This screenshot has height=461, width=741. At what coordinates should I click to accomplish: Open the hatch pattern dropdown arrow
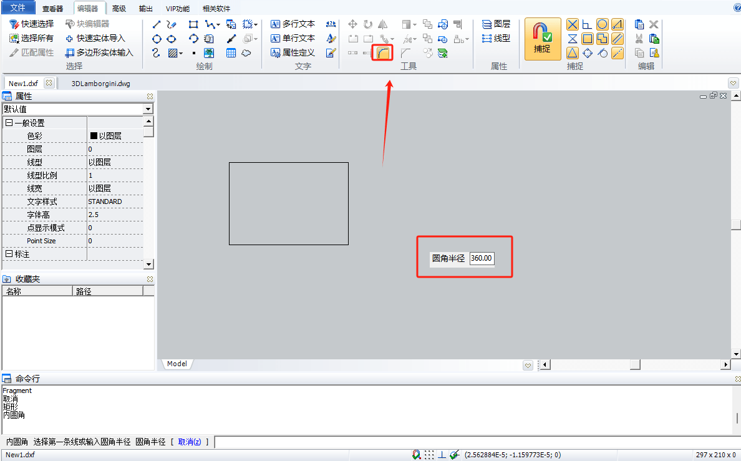pyautogui.click(x=181, y=54)
